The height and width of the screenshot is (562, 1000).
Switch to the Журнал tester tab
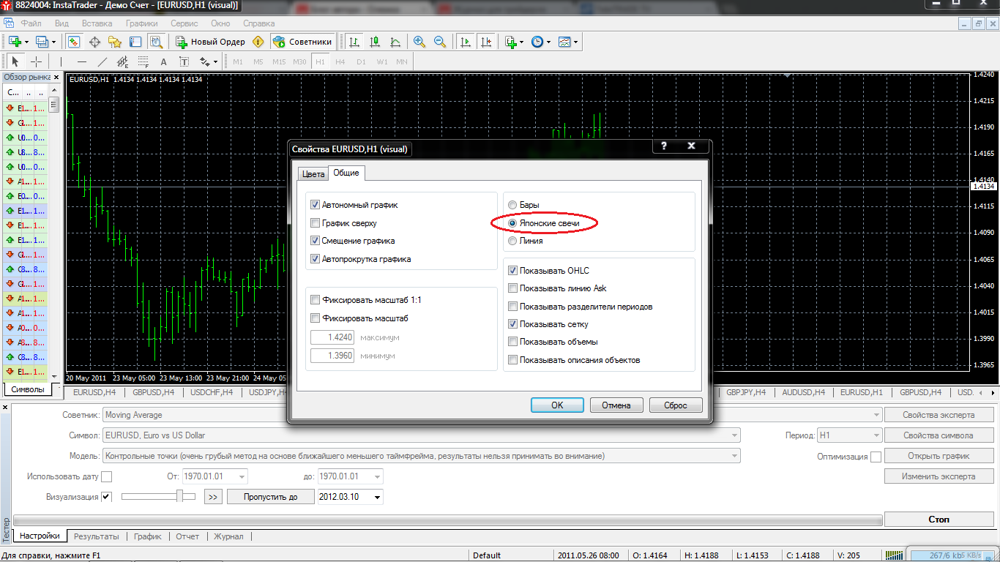228,536
